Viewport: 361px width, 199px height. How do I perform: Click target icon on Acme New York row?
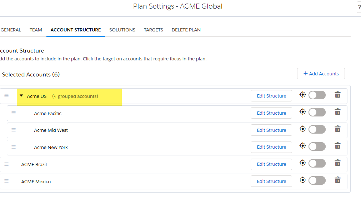(303, 146)
